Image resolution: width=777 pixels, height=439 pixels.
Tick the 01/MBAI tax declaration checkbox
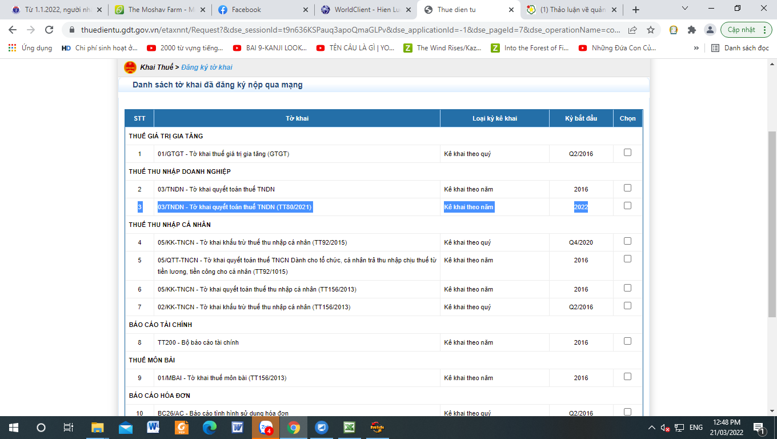tap(627, 377)
